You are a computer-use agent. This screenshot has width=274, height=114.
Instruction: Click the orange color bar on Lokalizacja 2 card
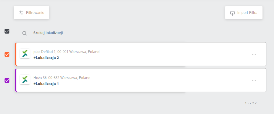tap(16, 54)
